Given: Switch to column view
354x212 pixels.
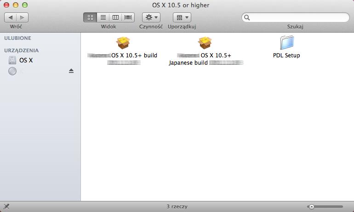Looking at the screenshot, I should pyautogui.click(x=115, y=17).
